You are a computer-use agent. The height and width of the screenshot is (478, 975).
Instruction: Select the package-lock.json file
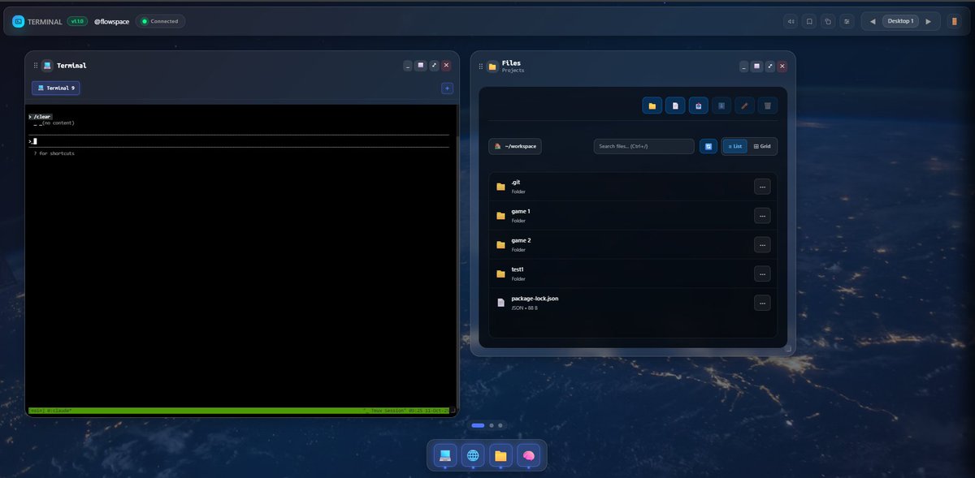(633, 303)
